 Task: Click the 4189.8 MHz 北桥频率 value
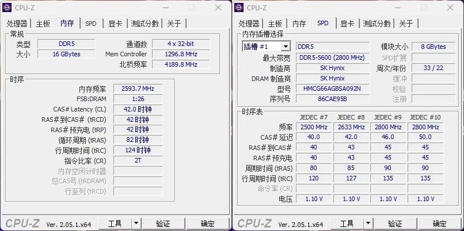click(181, 64)
